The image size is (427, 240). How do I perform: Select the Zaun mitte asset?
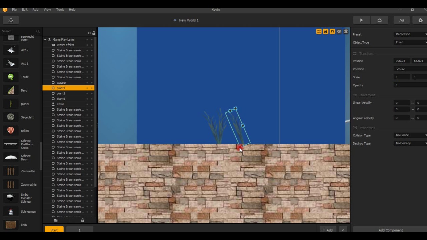20,171
